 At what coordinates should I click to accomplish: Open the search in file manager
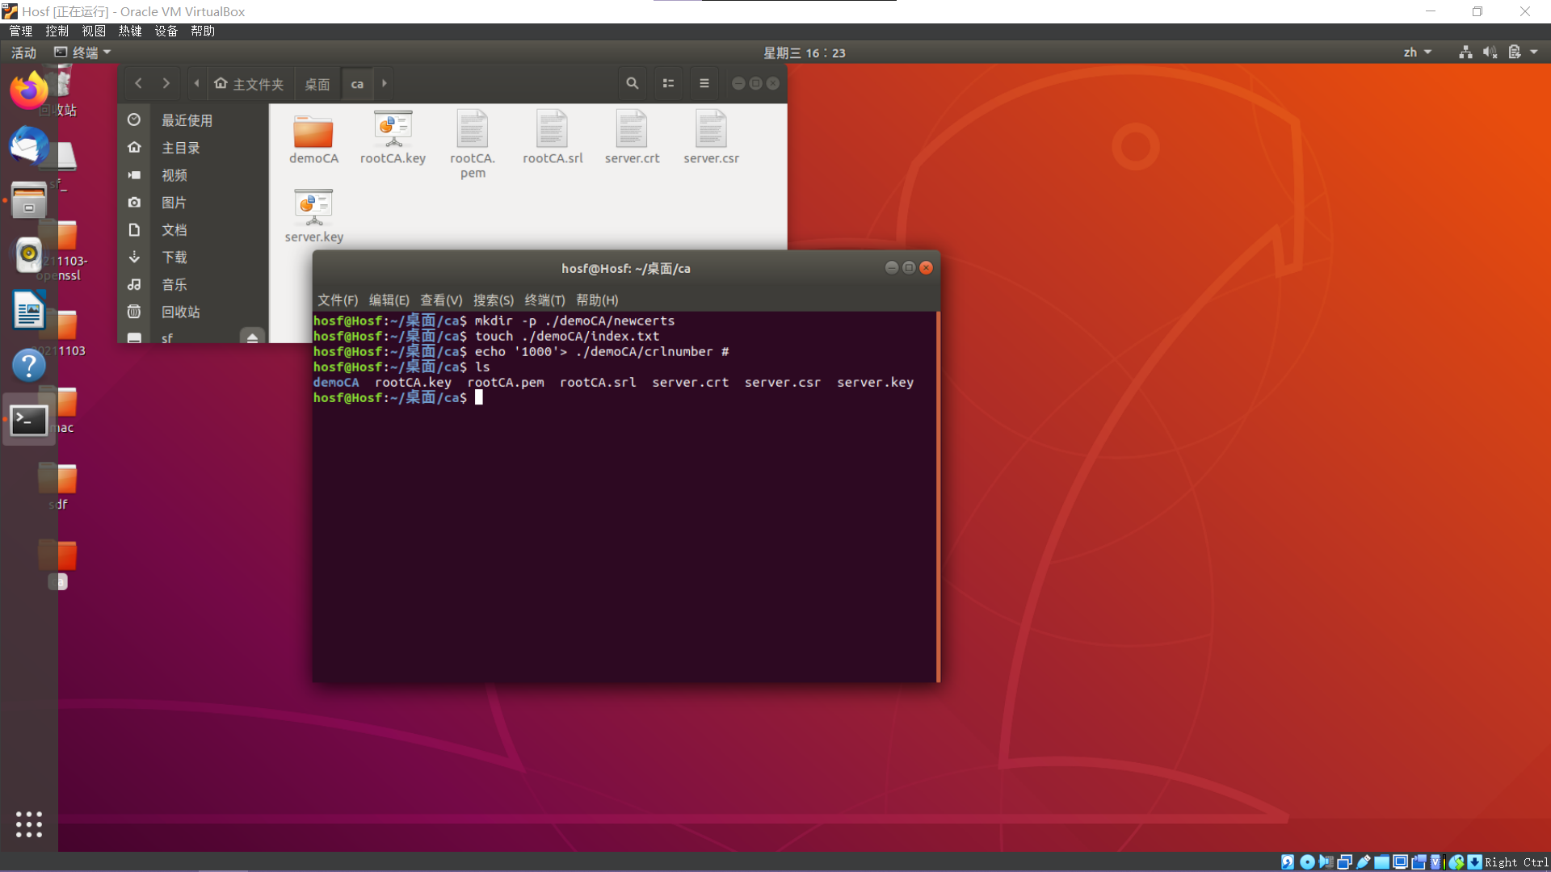coord(632,83)
